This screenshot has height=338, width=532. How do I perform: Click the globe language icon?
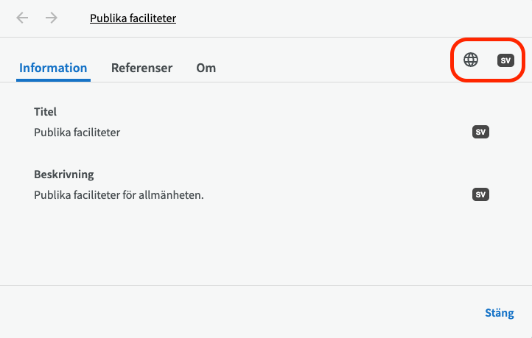(471, 60)
